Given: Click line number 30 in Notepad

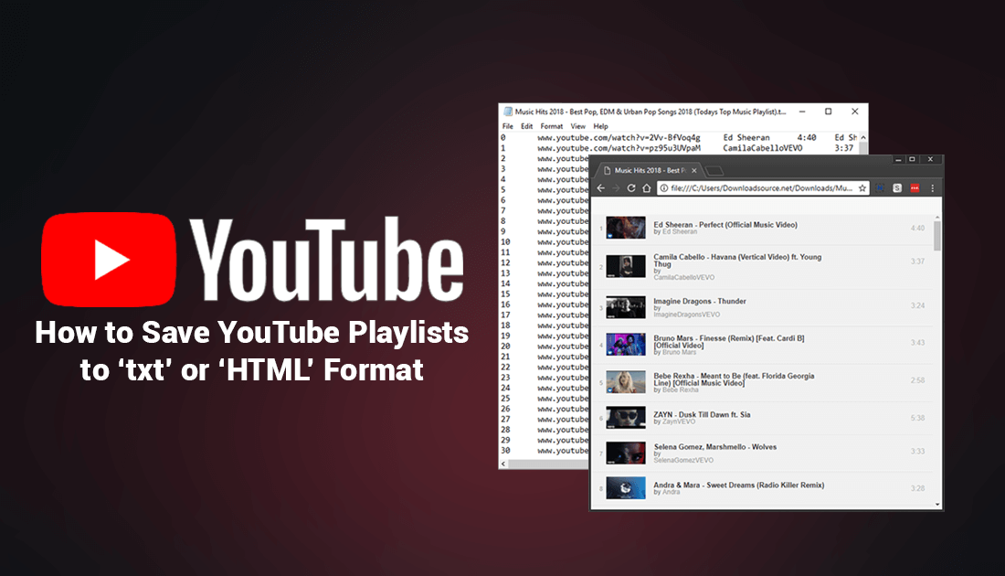Looking at the screenshot, I should pyautogui.click(x=506, y=450).
